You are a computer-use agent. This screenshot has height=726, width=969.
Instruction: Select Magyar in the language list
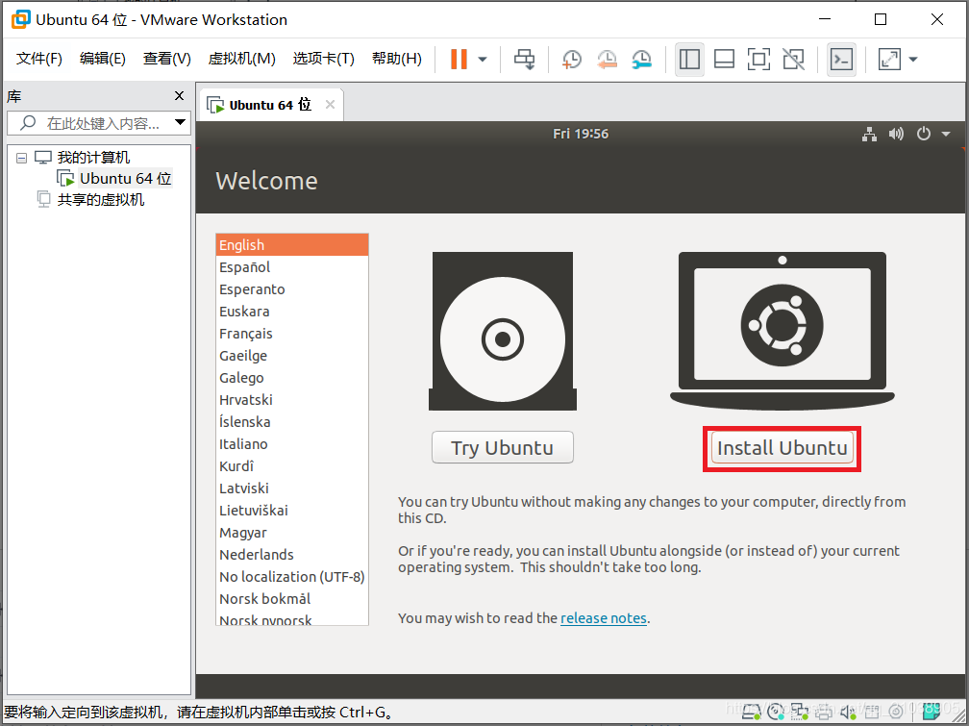tap(291, 533)
